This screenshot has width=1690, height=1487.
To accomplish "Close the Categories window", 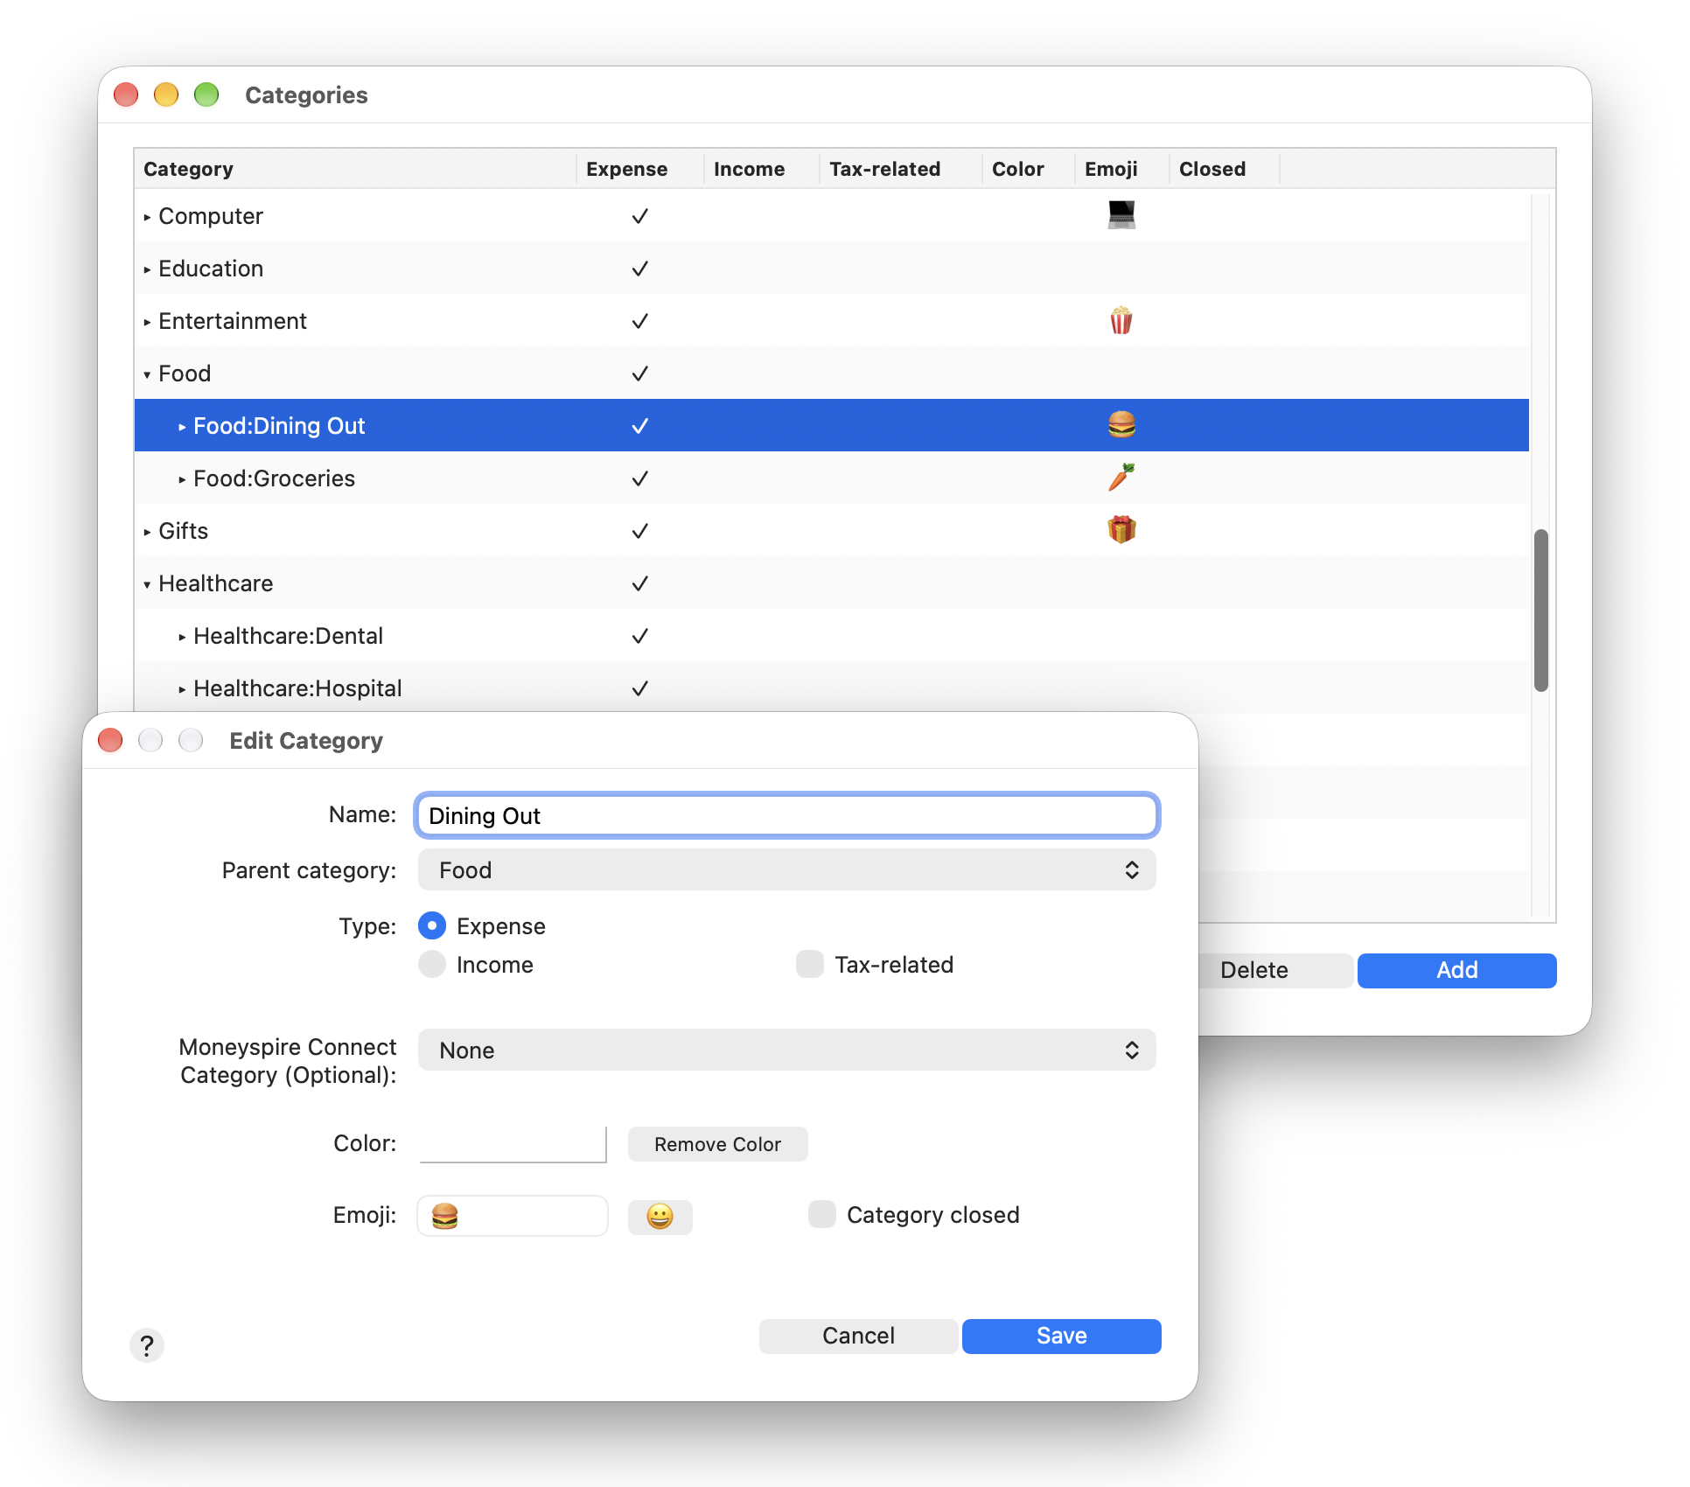I will pyautogui.click(x=126, y=94).
